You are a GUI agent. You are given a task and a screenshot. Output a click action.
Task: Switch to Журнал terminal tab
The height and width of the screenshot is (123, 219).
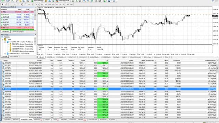[112, 120]
